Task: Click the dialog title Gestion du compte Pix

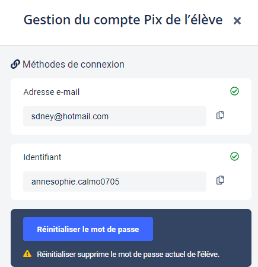Action: coord(123,20)
